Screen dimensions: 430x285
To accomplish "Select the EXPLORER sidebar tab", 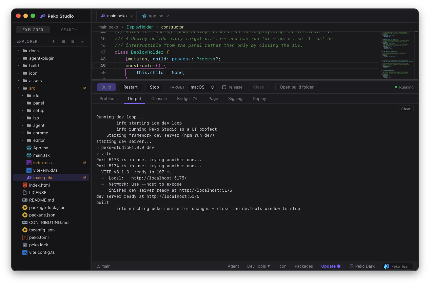I will [x=33, y=30].
